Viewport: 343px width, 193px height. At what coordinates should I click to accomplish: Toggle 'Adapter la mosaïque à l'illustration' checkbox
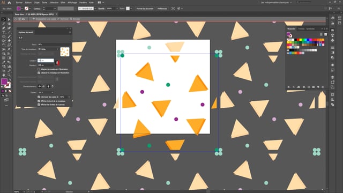(x=39, y=69)
